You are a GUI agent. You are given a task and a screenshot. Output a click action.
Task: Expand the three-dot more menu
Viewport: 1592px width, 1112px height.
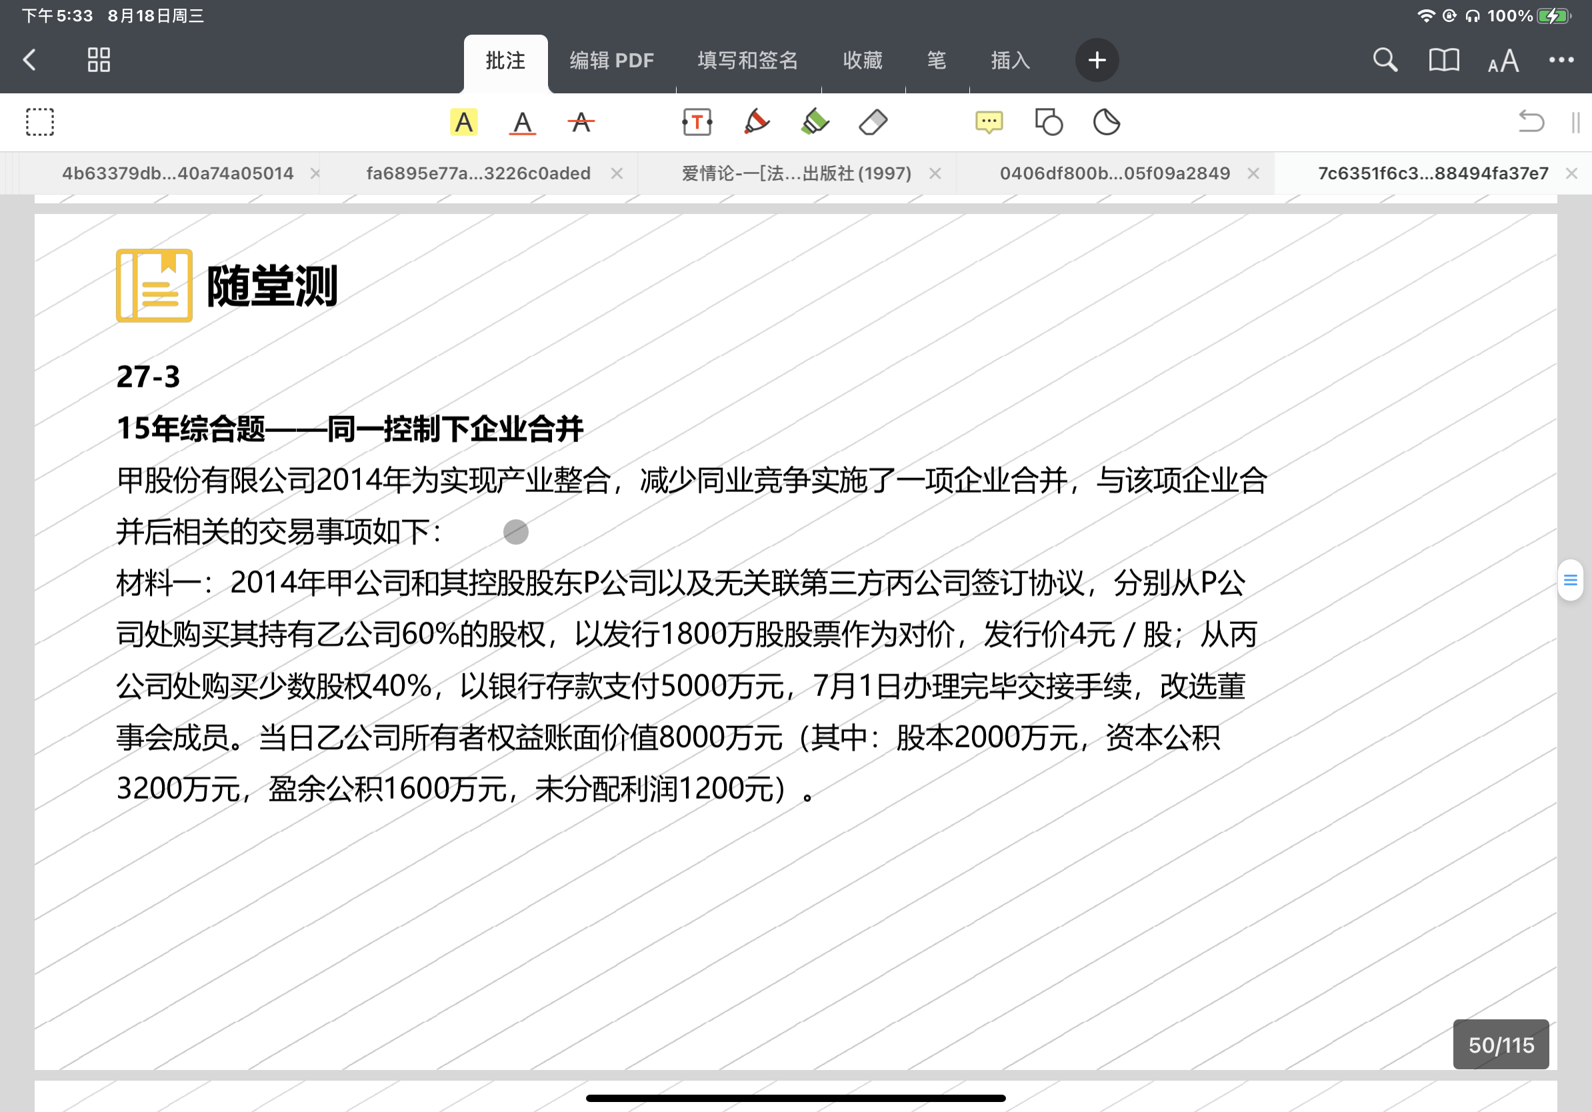click(1561, 60)
